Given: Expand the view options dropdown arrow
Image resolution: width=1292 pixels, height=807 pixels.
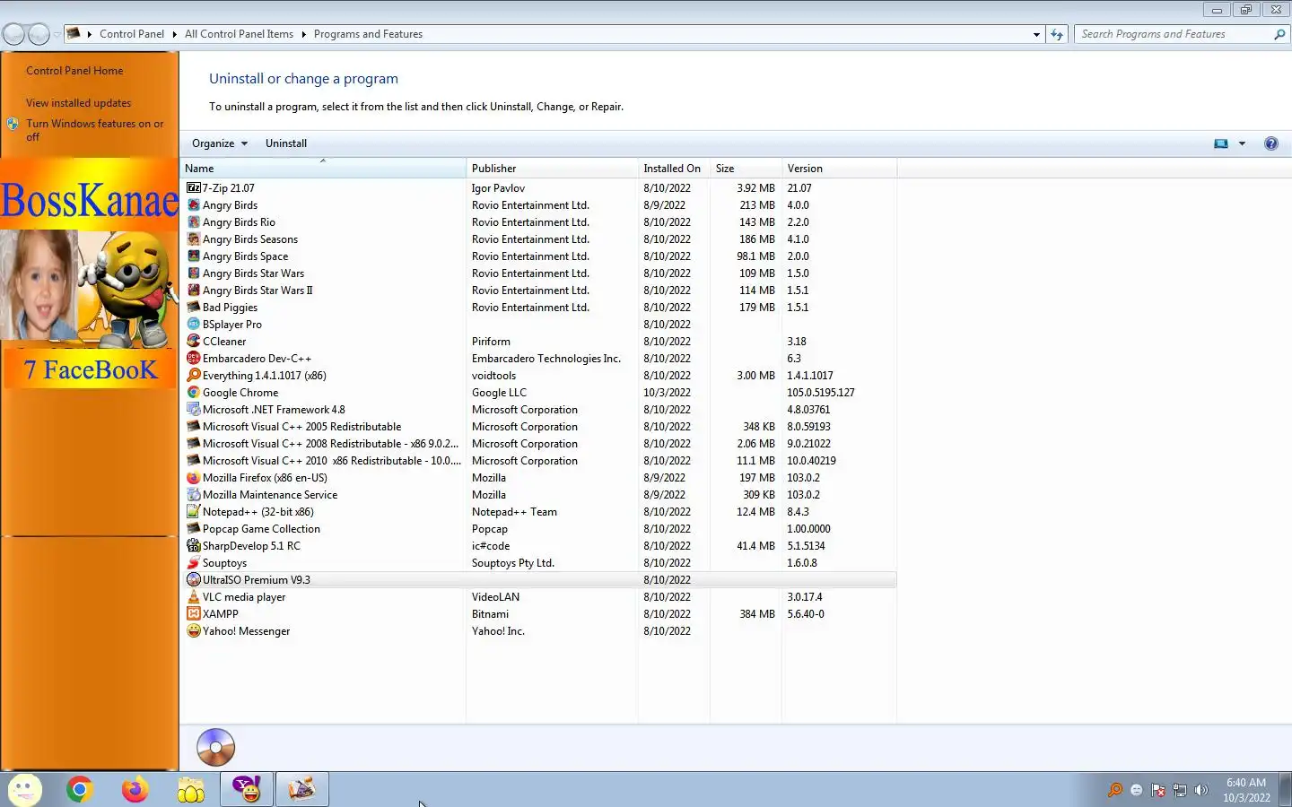Looking at the screenshot, I should pyautogui.click(x=1242, y=143).
